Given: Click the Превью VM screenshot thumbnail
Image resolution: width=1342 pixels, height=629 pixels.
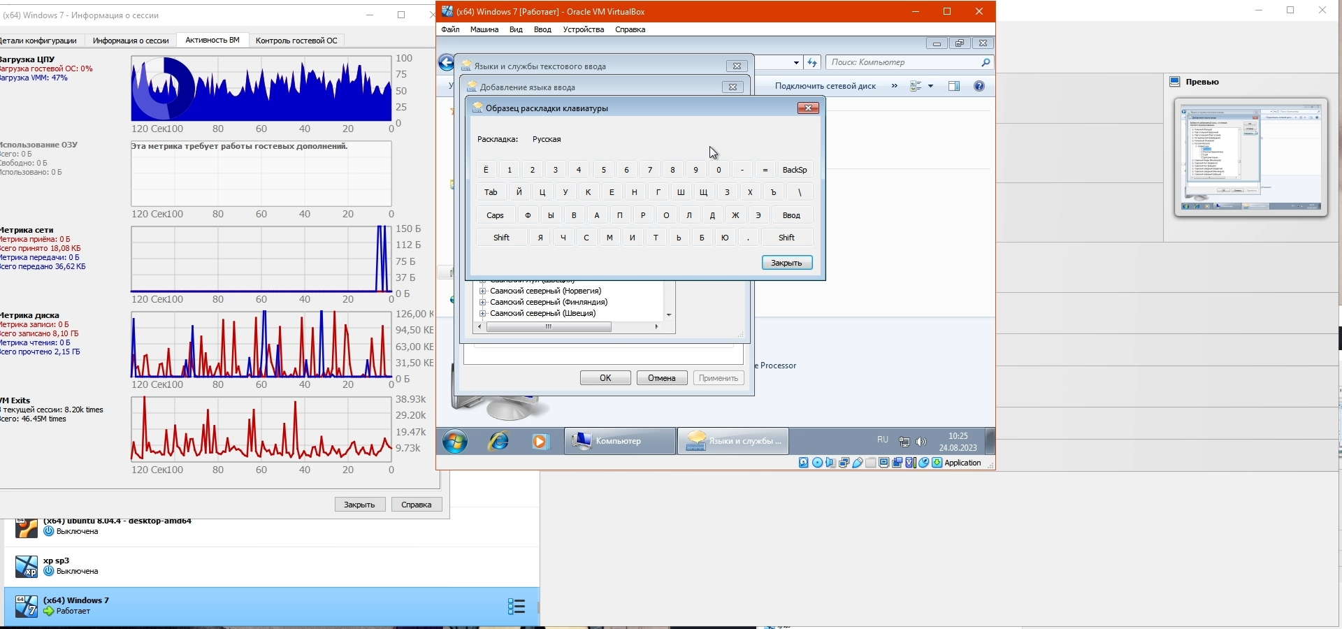Looking at the screenshot, I should coord(1251,157).
